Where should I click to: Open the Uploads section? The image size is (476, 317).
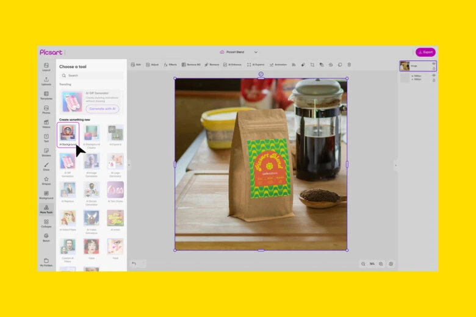coord(46,80)
